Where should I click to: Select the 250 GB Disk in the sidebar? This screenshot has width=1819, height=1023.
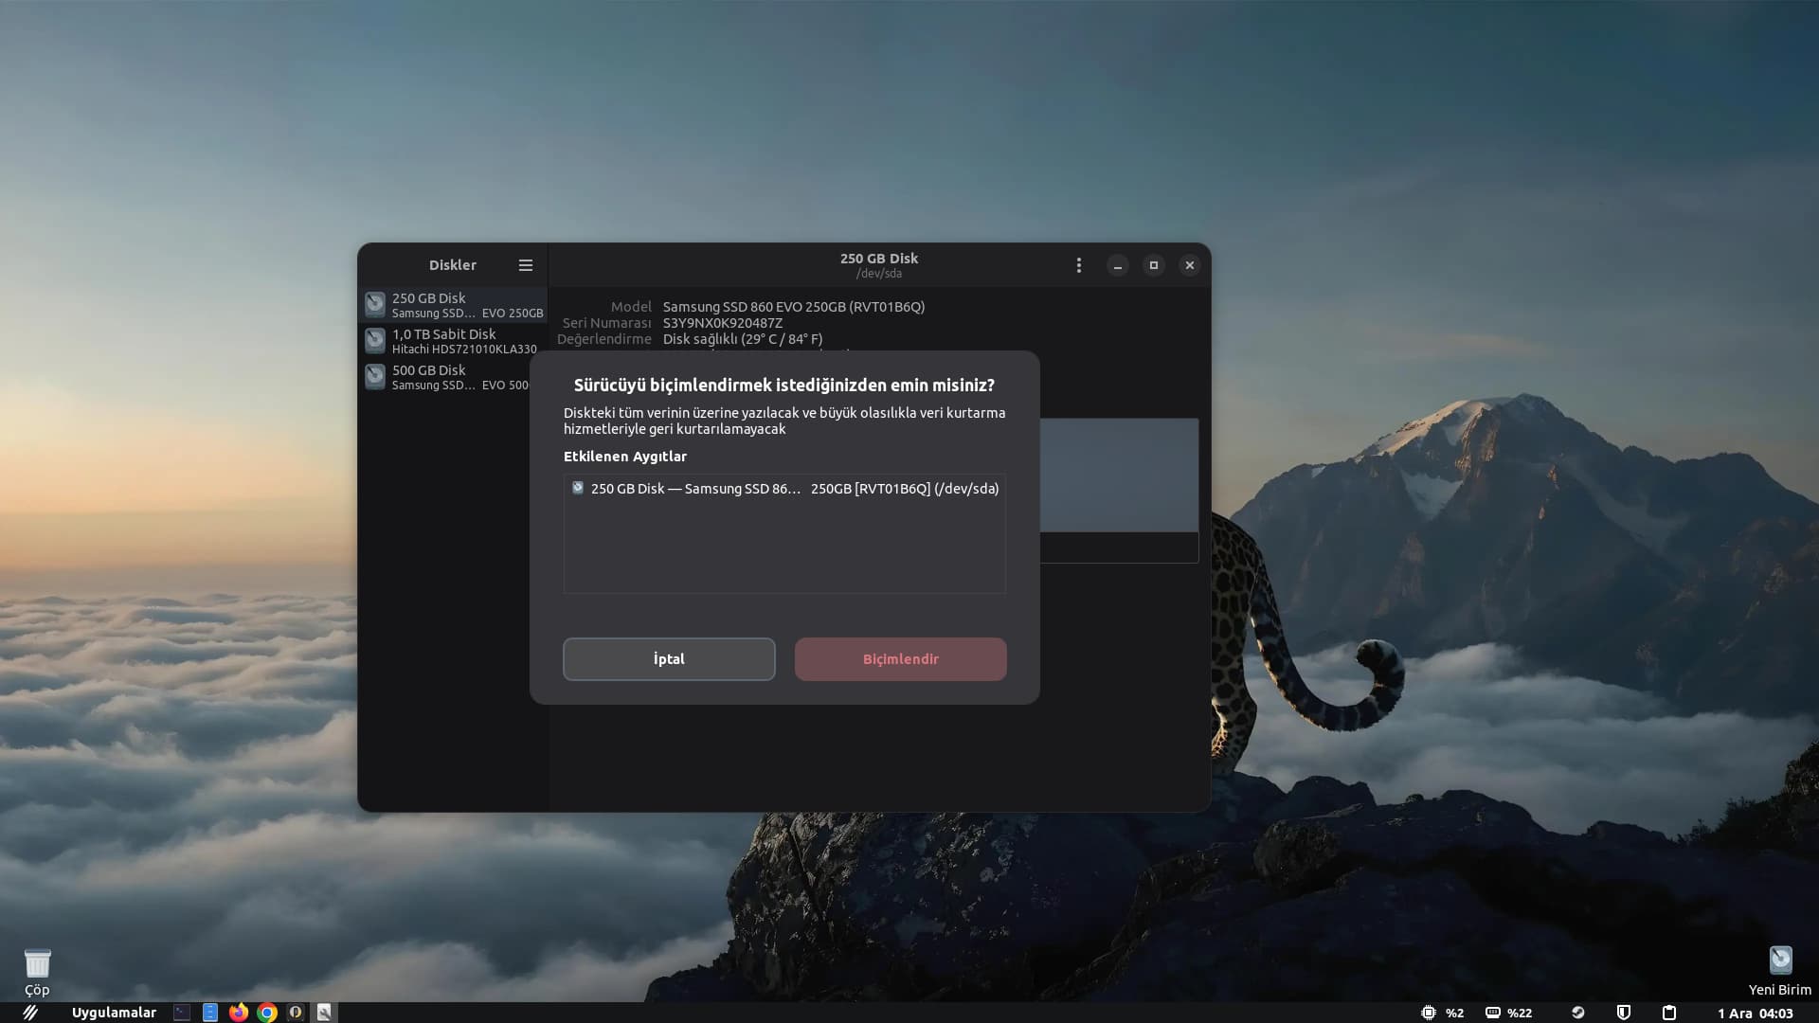click(x=455, y=305)
